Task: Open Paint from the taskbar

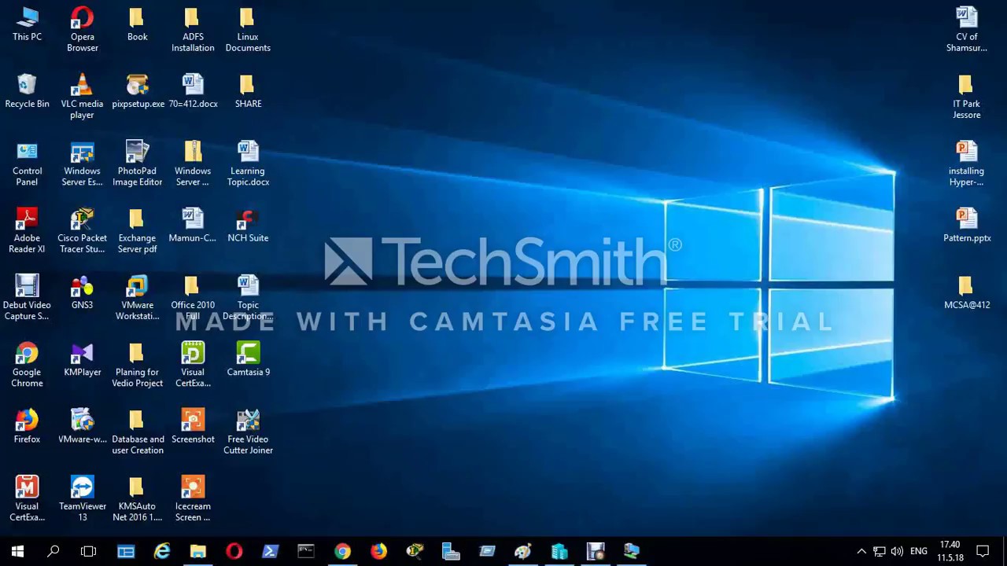Action: click(x=523, y=551)
